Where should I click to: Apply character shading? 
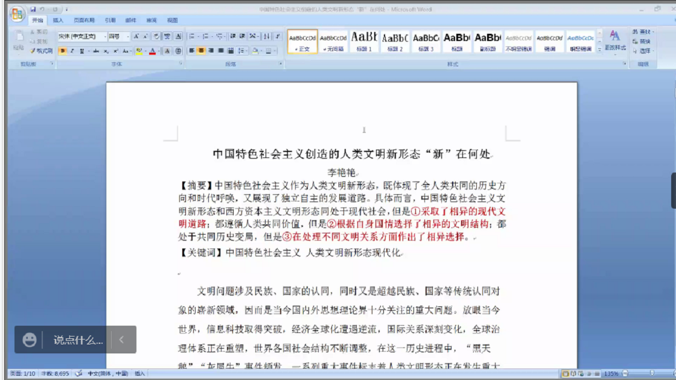[167, 51]
